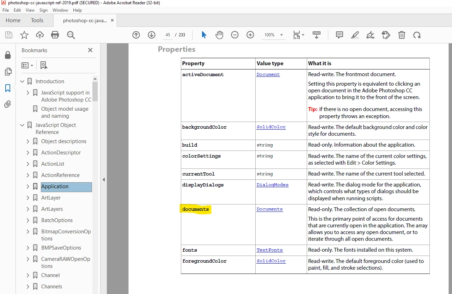Open the page thumbnails panel

coord(8,72)
